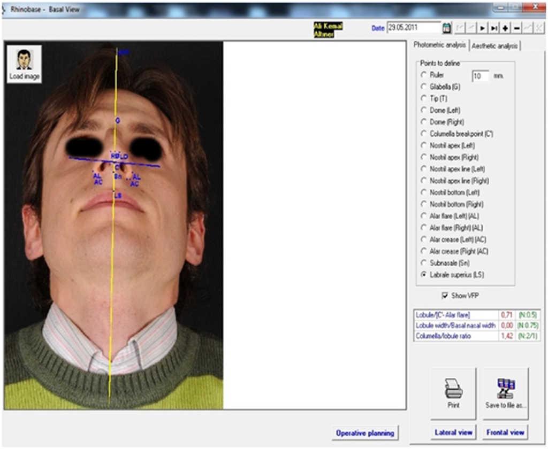Open the Photometric analysis tab
Screen dimensions: 548x449
point(439,45)
